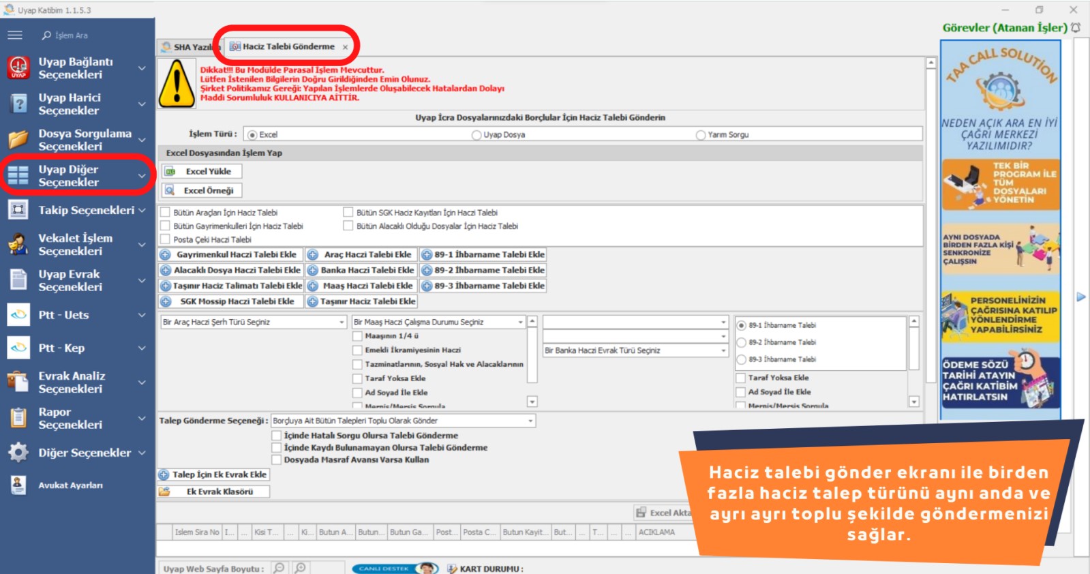Image resolution: width=1090 pixels, height=574 pixels.
Task: Open Bir Araç Haczi Şerh Türü Seçiniz dropdown
Action: tap(254, 322)
